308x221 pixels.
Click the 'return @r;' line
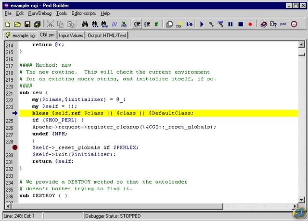click(48, 45)
